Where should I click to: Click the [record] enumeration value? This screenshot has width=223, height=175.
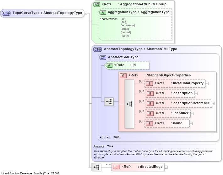(126, 32)
